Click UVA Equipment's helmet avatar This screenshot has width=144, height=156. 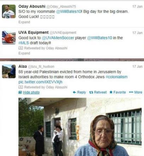[9, 37]
